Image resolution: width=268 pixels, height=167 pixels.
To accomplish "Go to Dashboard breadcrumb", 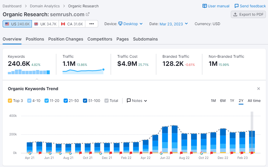I will 12,6.
